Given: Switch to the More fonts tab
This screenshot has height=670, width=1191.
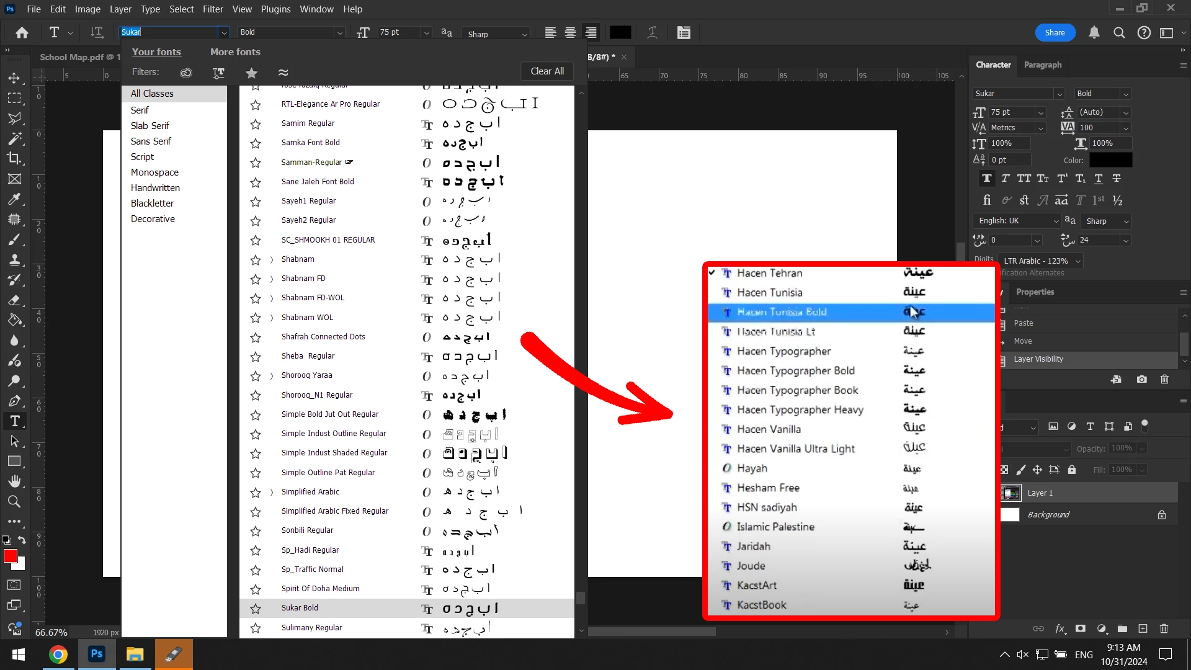Looking at the screenshot, I should coord(235,52).
